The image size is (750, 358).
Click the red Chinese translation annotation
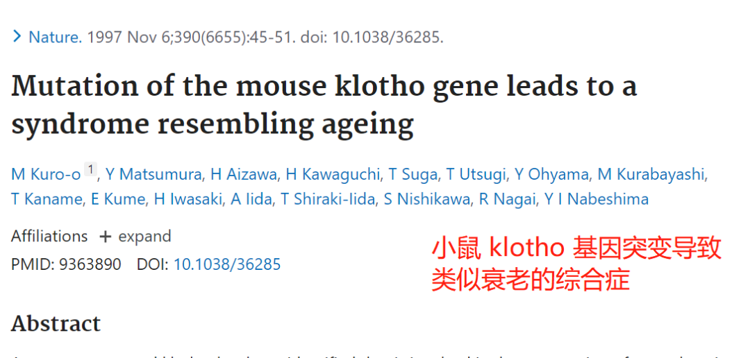coord(576,264)
